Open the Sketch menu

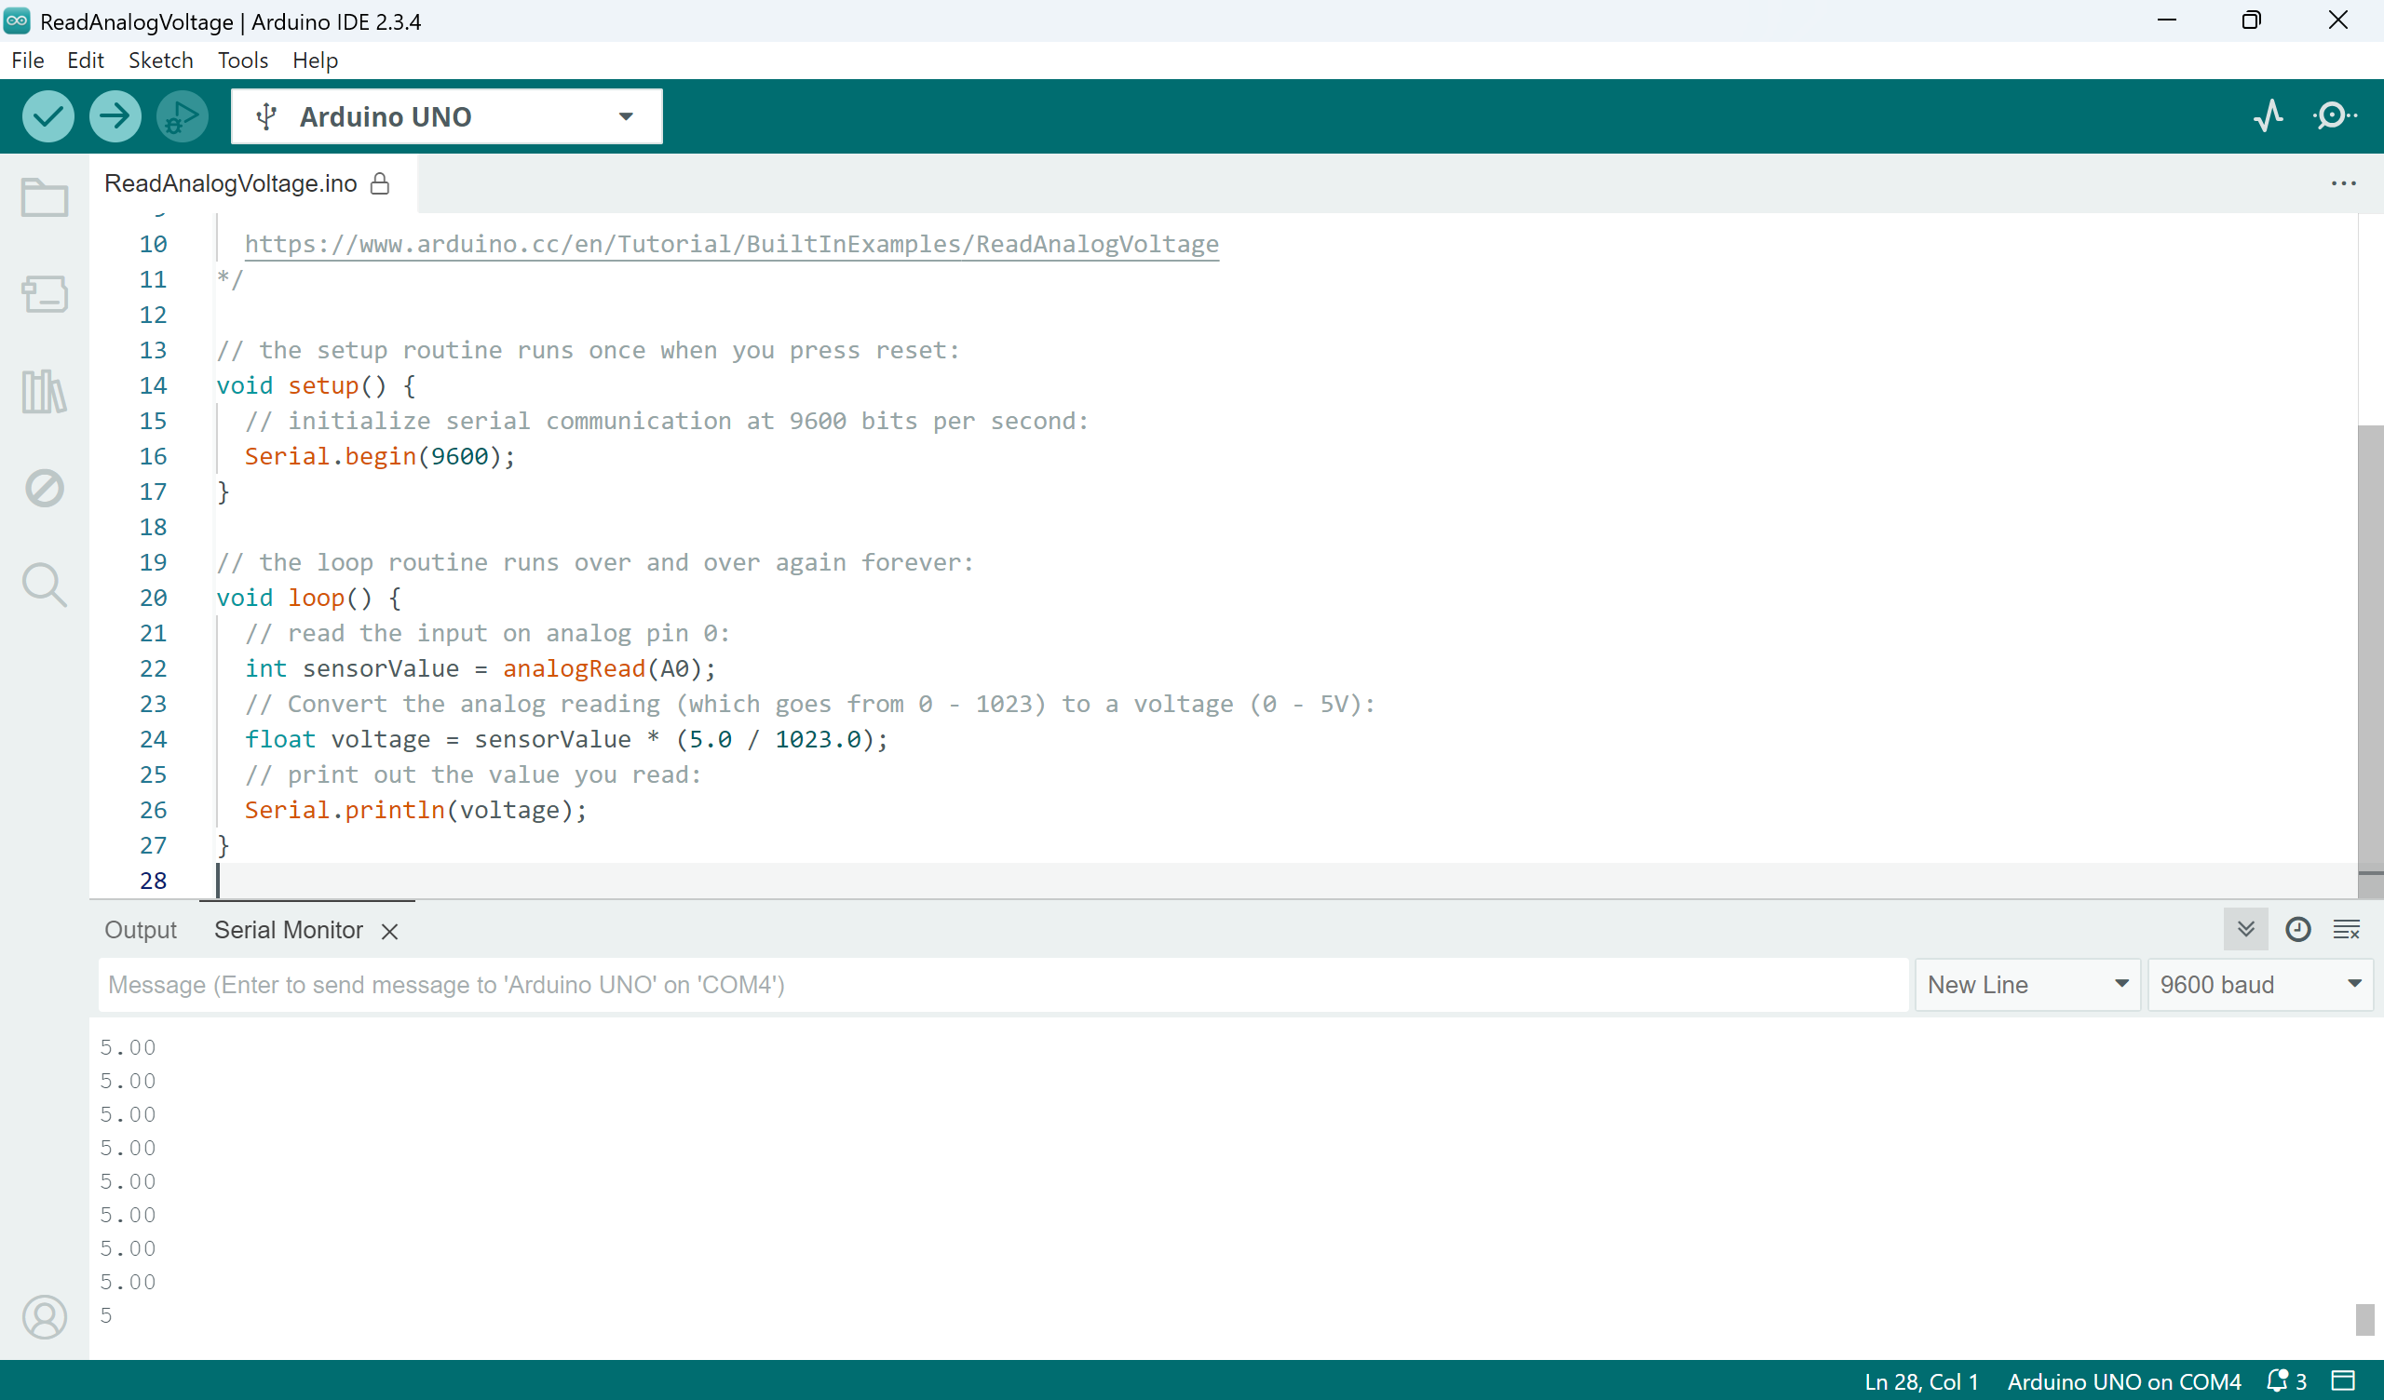tap(160, 61)
